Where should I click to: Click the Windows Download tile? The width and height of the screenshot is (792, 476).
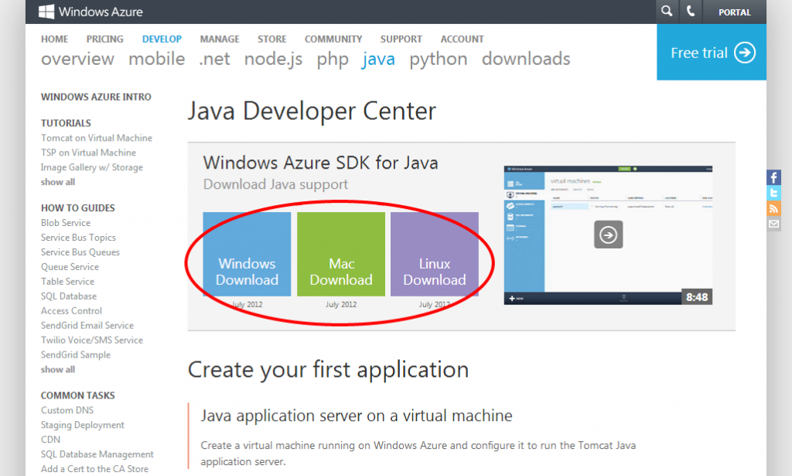tap(247, 254)
